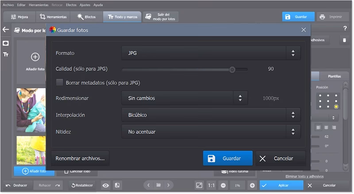The width and height of the screenshot is (354, 194).
Task: Click the trash delete icon
Action: [x=344, y=40]
